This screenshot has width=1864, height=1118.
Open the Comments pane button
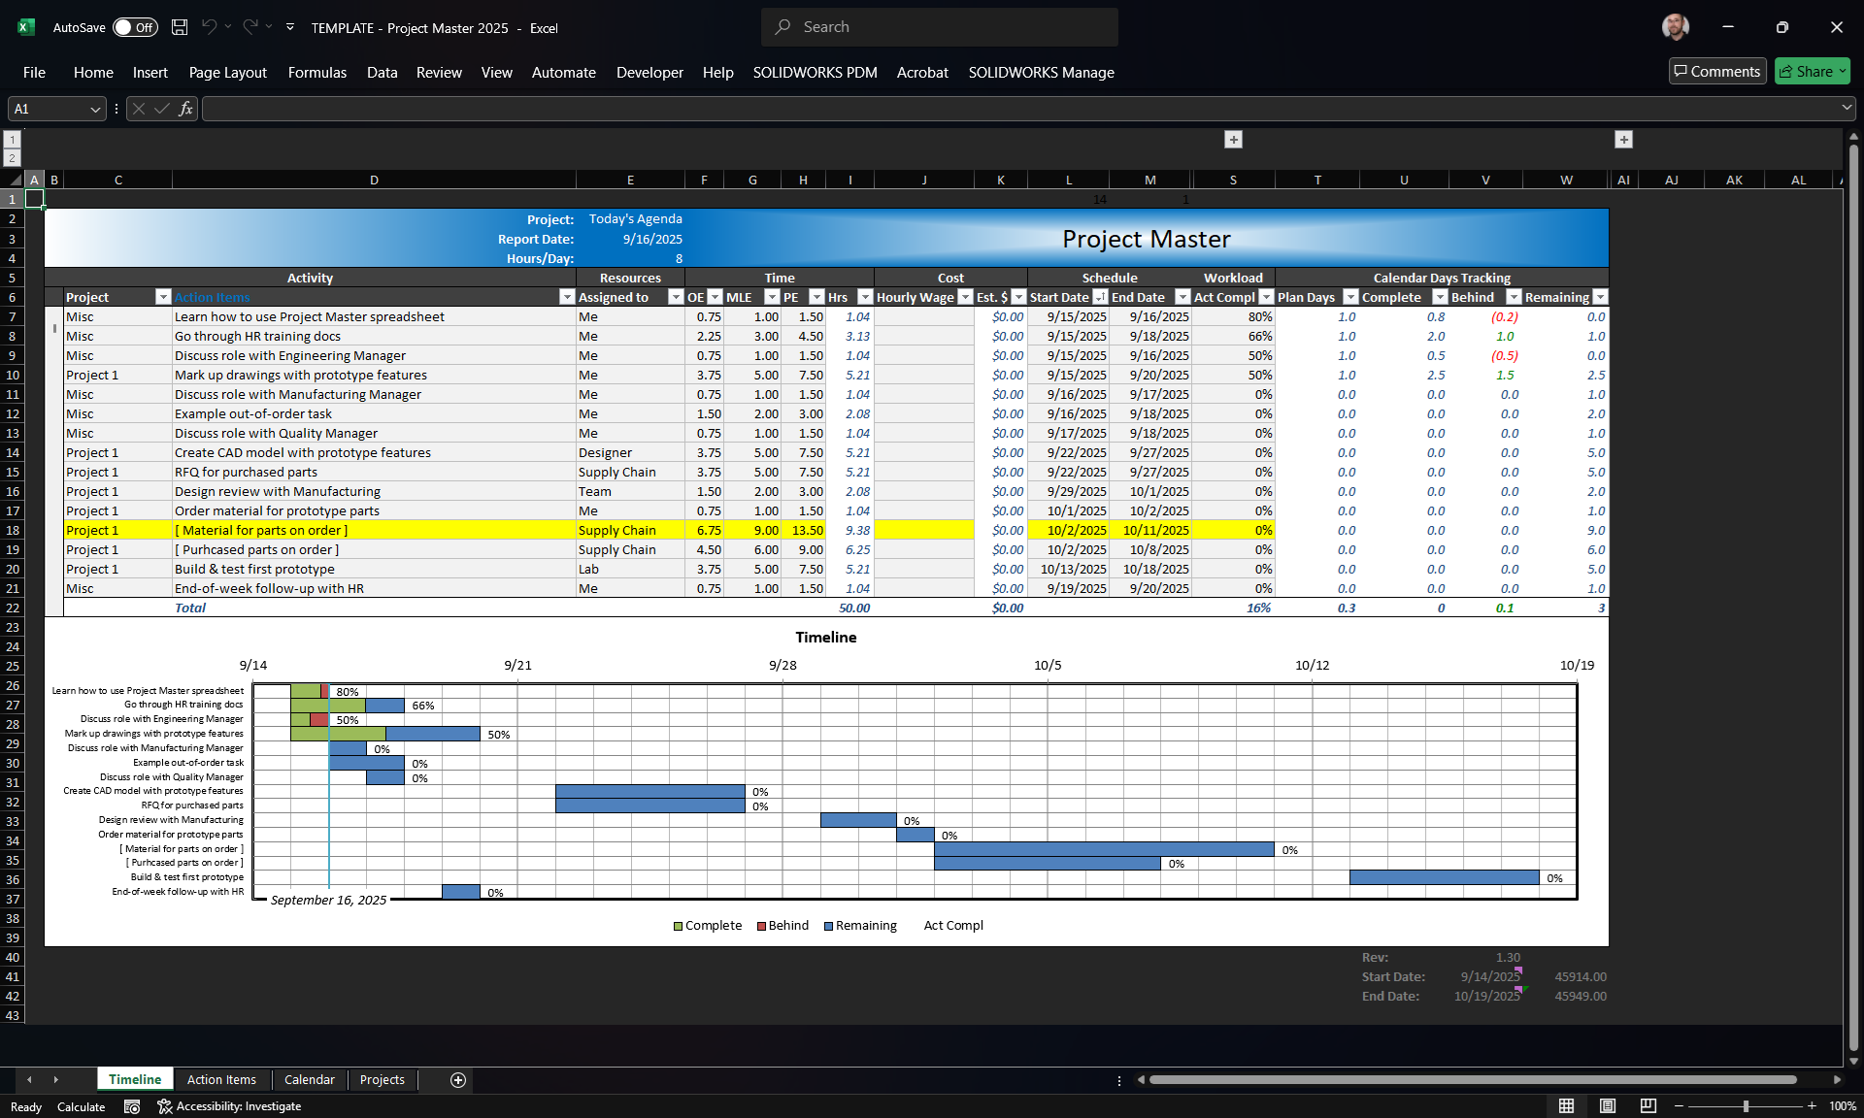(1716, 71)
